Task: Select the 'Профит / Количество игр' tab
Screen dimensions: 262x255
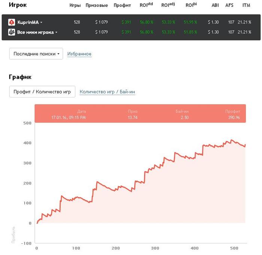Action: point(42,91)
